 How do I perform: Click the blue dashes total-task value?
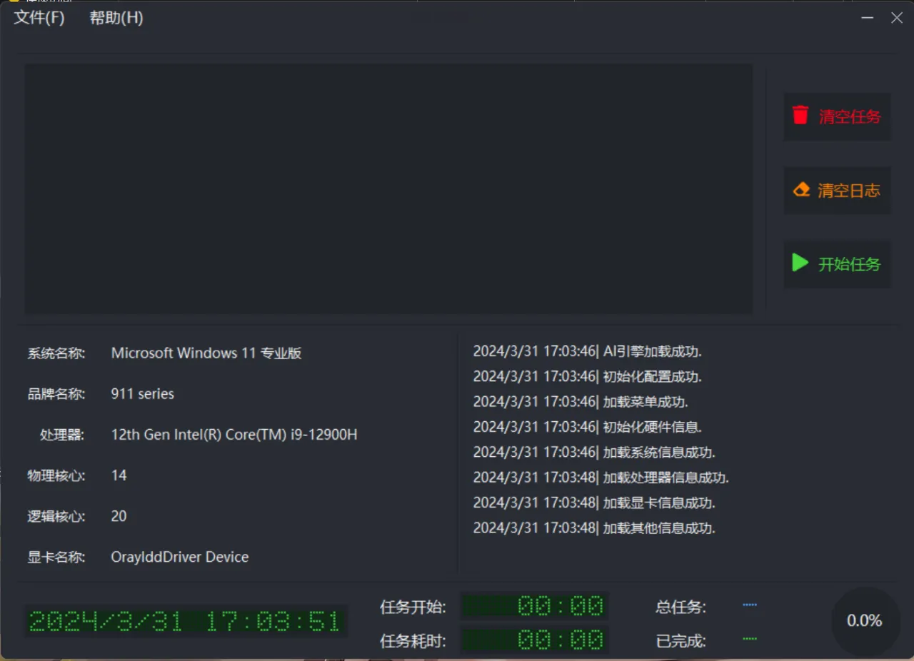pos(750,605)
